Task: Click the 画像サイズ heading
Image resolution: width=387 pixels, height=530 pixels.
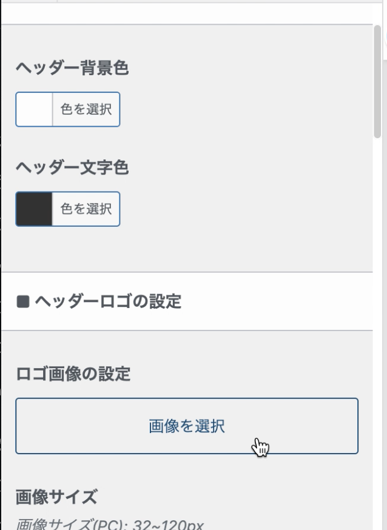Action: 56,497
